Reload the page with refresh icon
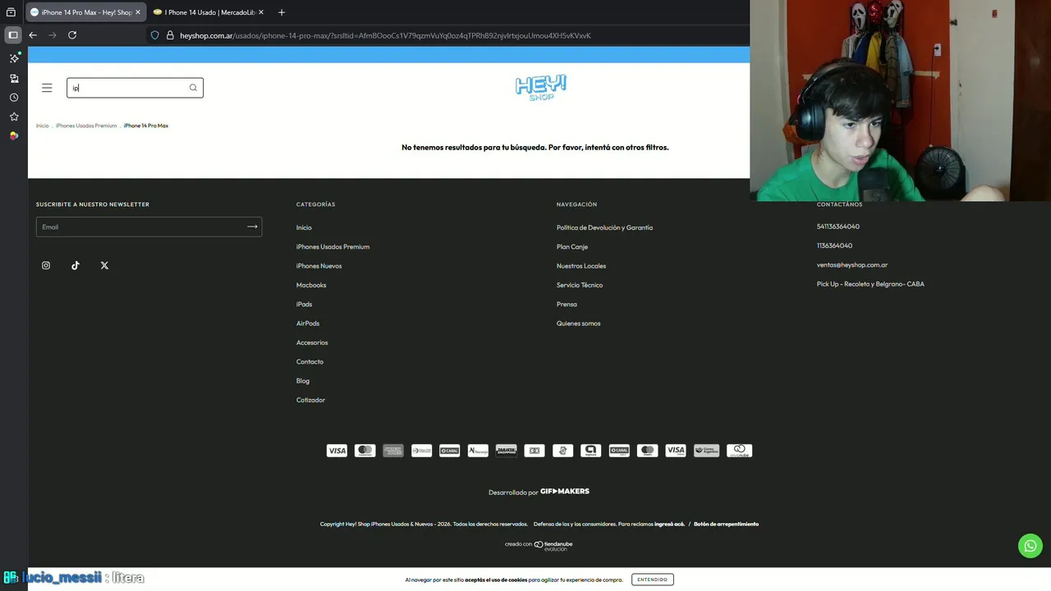This screenshot has width=1051, height=591. pos(72,35)
